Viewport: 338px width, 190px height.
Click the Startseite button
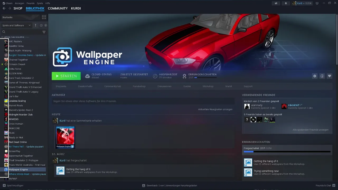pos(20,17)
